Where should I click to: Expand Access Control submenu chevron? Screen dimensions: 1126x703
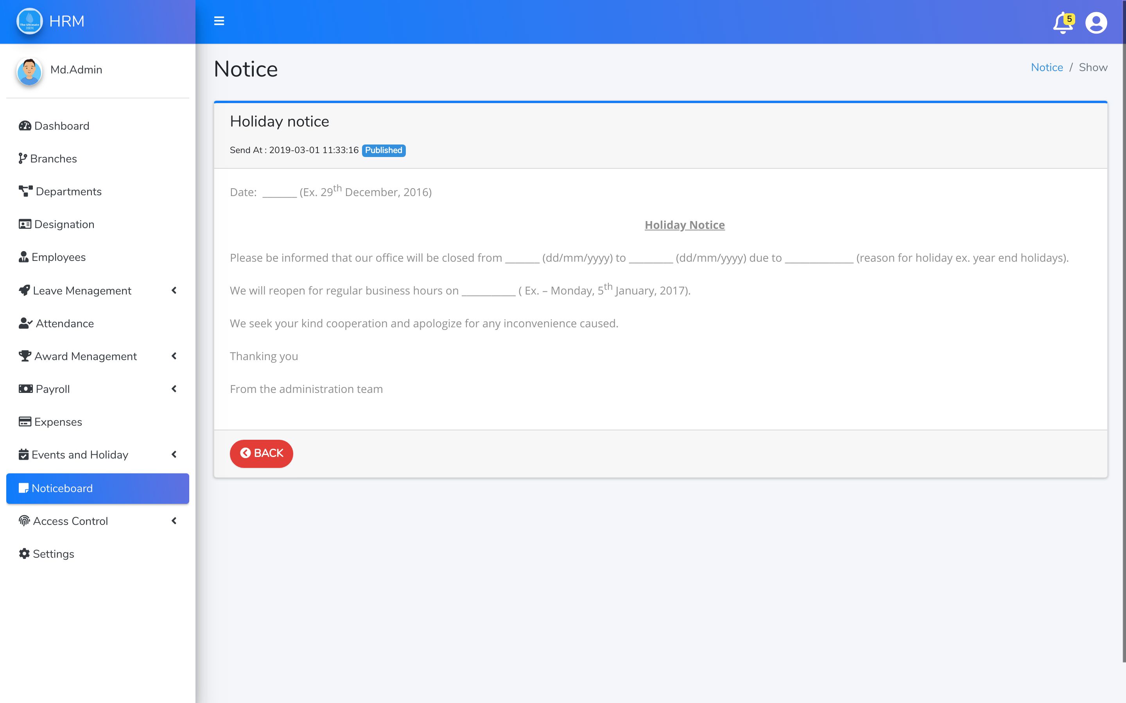point(174,521)
